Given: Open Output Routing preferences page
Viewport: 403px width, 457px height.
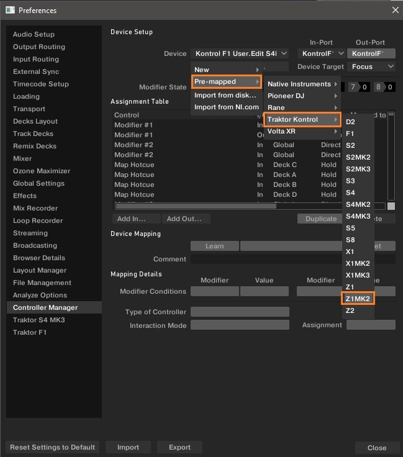Looking at the screenshot, I should (54, 47).
